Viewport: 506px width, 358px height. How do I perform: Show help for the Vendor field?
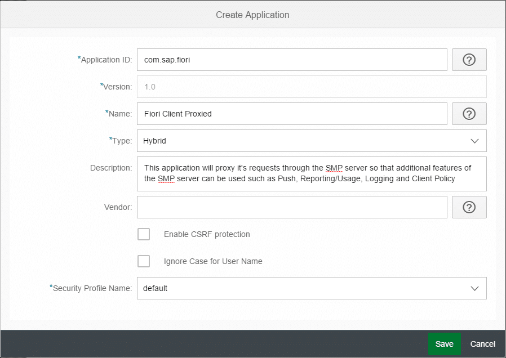(x=469, y=207)
